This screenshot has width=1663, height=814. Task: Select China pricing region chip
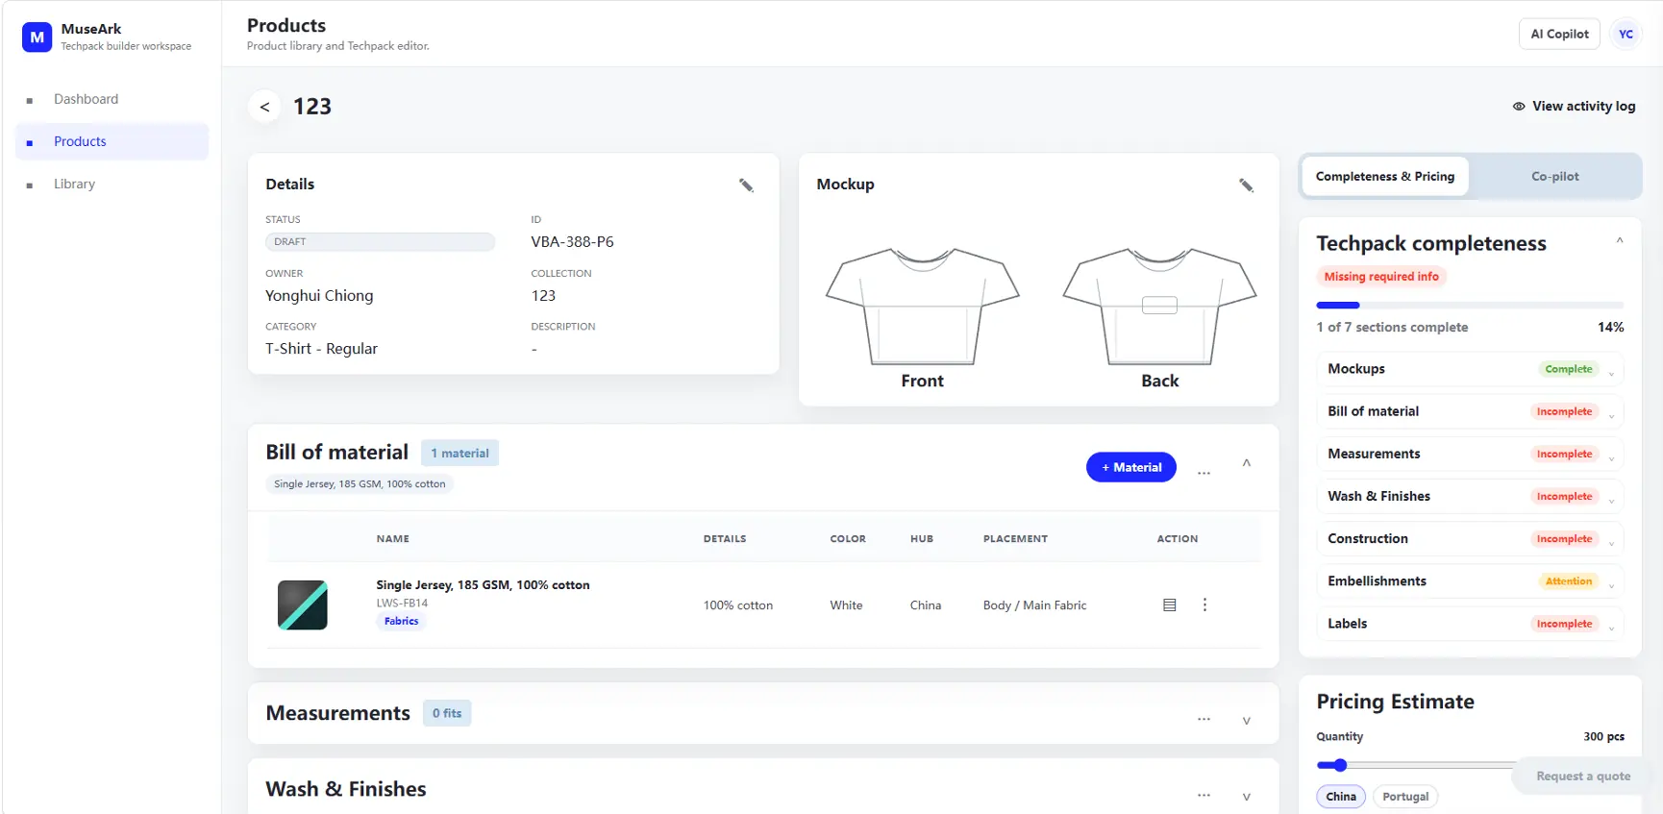tap(1341, 797)
